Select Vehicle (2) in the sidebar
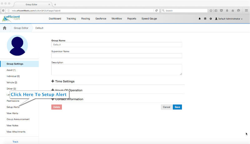 click(12, 82)
